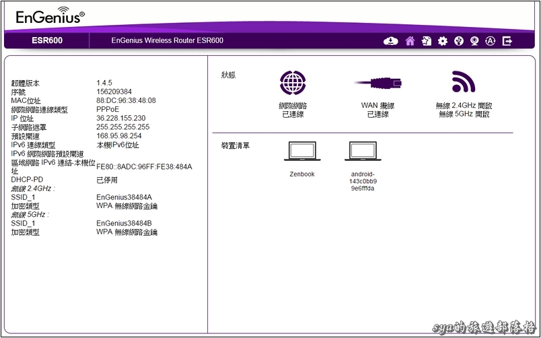
Task: Click the Zenbook device name text
Action: pyautogui.click(x=302, y=174)
